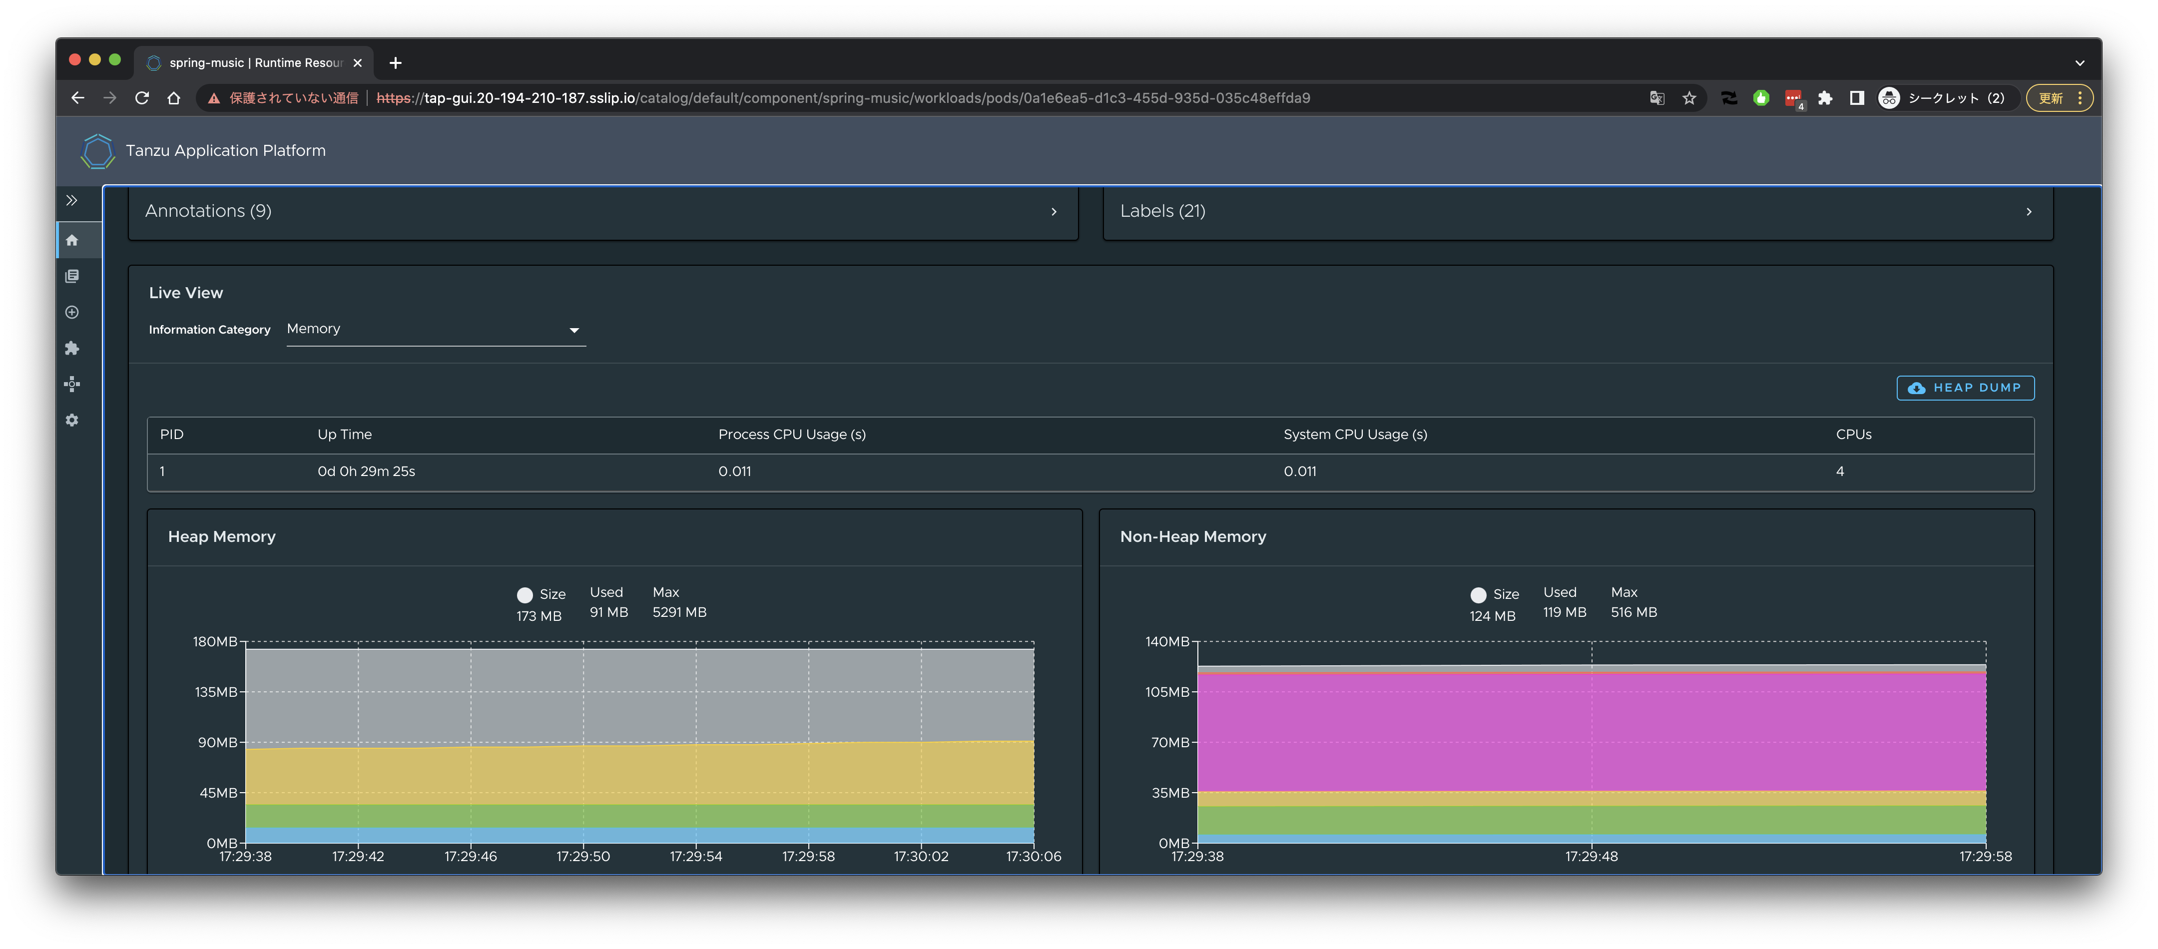Click the System CPU Usage (s) header
The width and height of the screenshot is (2158, 949).
(x=1355, y=434)
